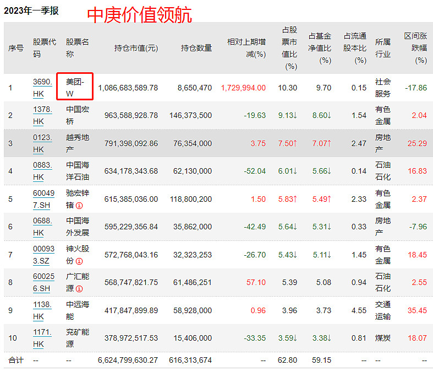Select the stock name 中远海能
The image size is (433, 371).
tap(78, 310)
